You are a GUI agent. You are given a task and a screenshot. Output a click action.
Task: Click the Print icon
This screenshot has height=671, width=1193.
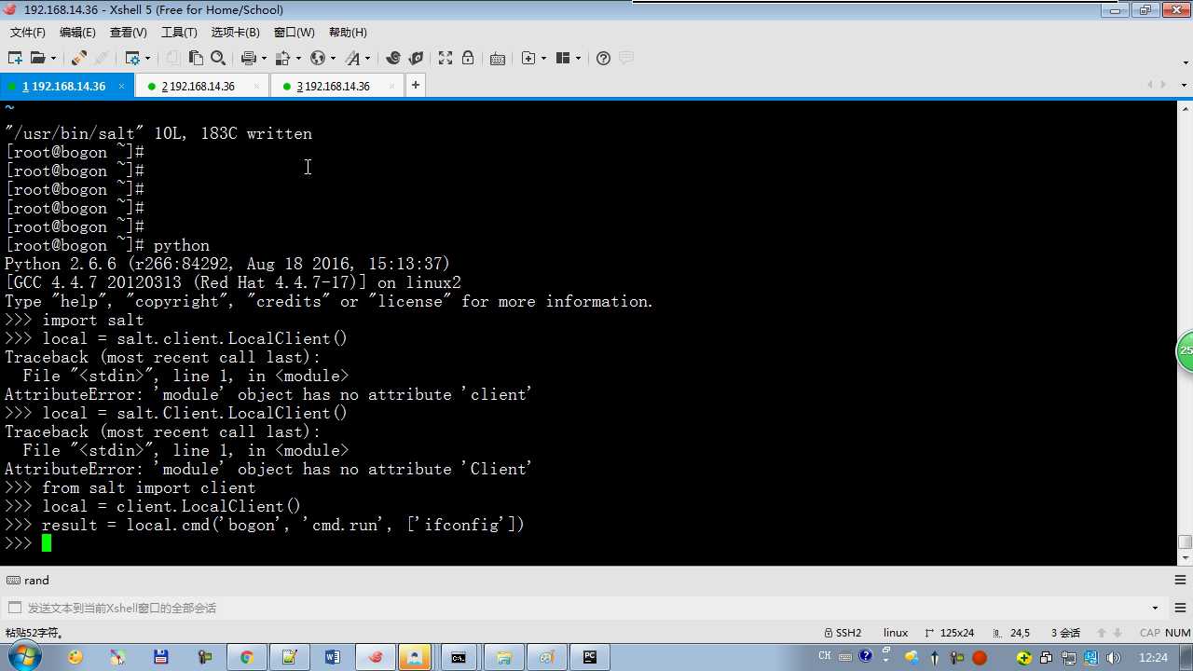click(x=248, y=58)
